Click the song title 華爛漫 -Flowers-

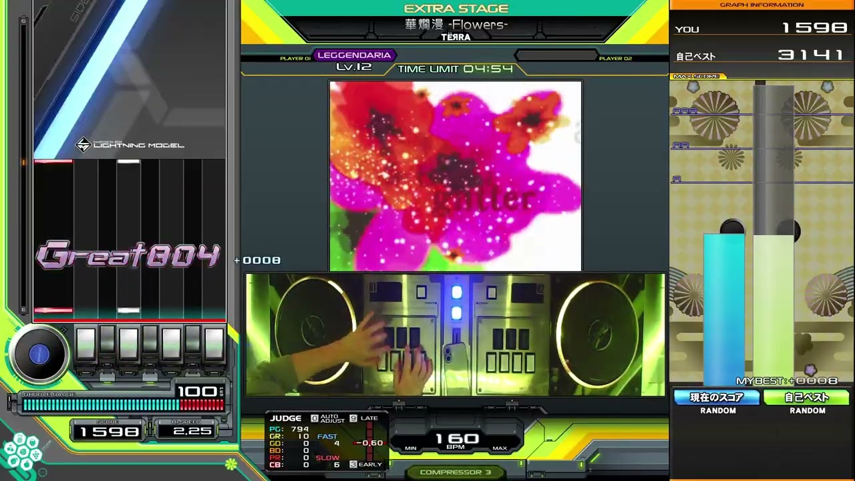coord(456,25)
